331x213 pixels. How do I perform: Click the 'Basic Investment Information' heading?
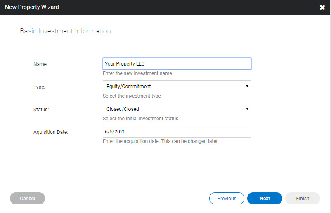66,31
